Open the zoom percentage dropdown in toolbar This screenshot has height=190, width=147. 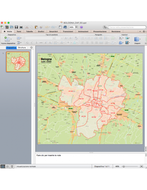pyautogui.click(x=76, y=27)
